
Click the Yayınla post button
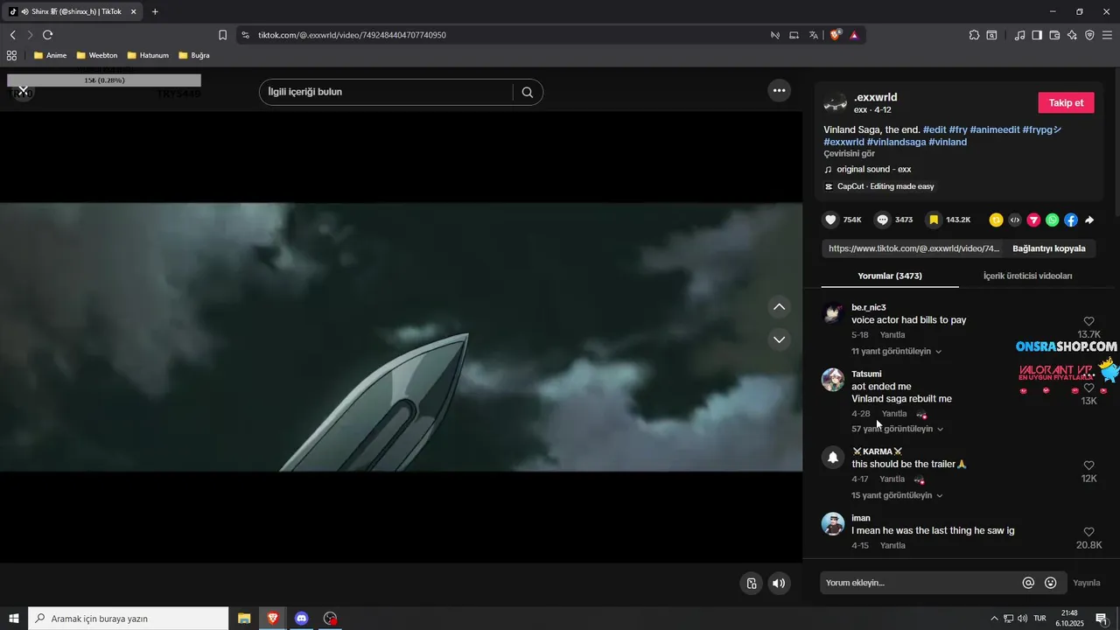point(1087,583)
